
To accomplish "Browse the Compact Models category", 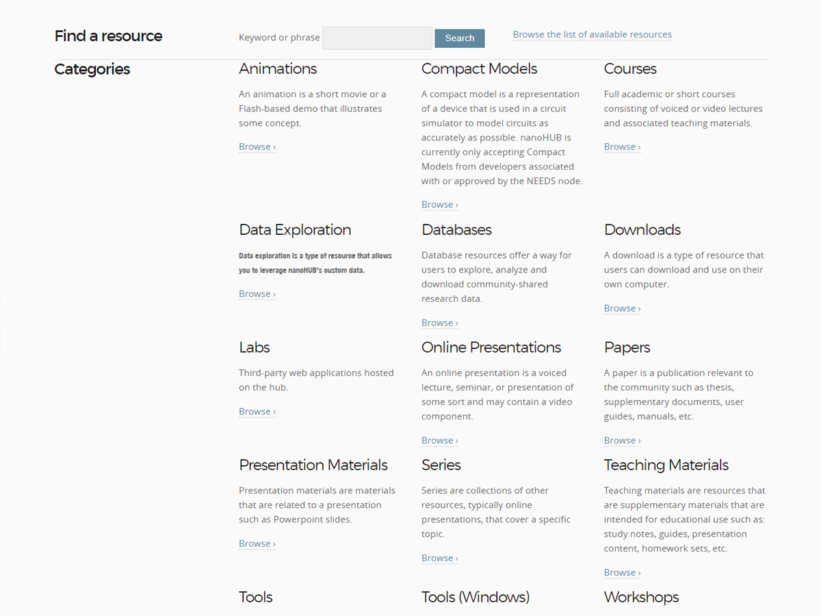I will click(439, 205).
